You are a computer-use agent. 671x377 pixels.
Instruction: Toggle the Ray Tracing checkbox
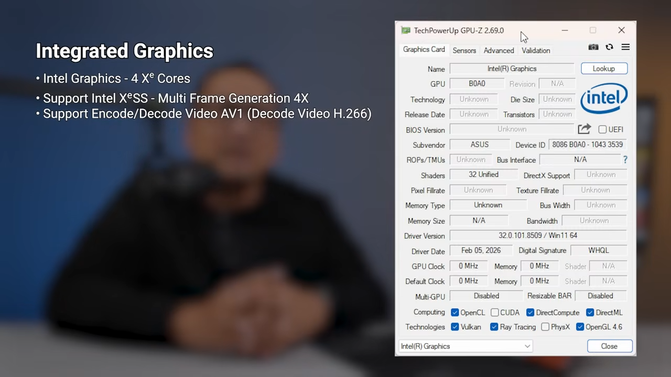494,327
